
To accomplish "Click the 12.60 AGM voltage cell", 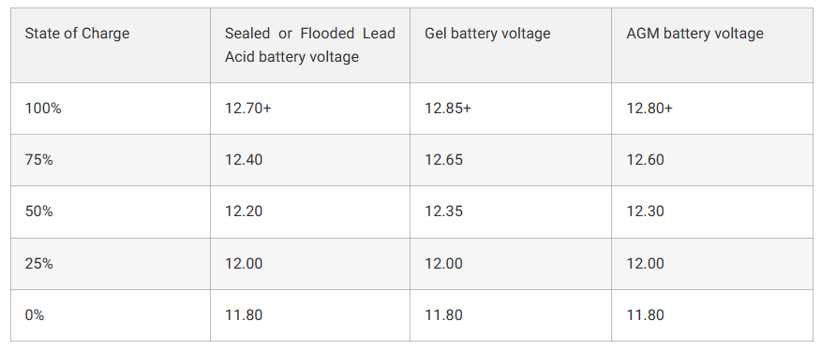I will [x=712, y=160].
